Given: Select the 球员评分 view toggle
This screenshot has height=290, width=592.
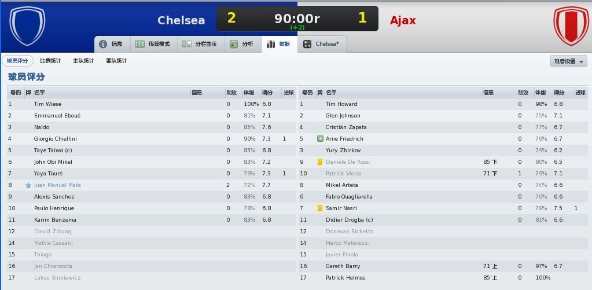Looking at the screenshot, I should pos(17,61).
